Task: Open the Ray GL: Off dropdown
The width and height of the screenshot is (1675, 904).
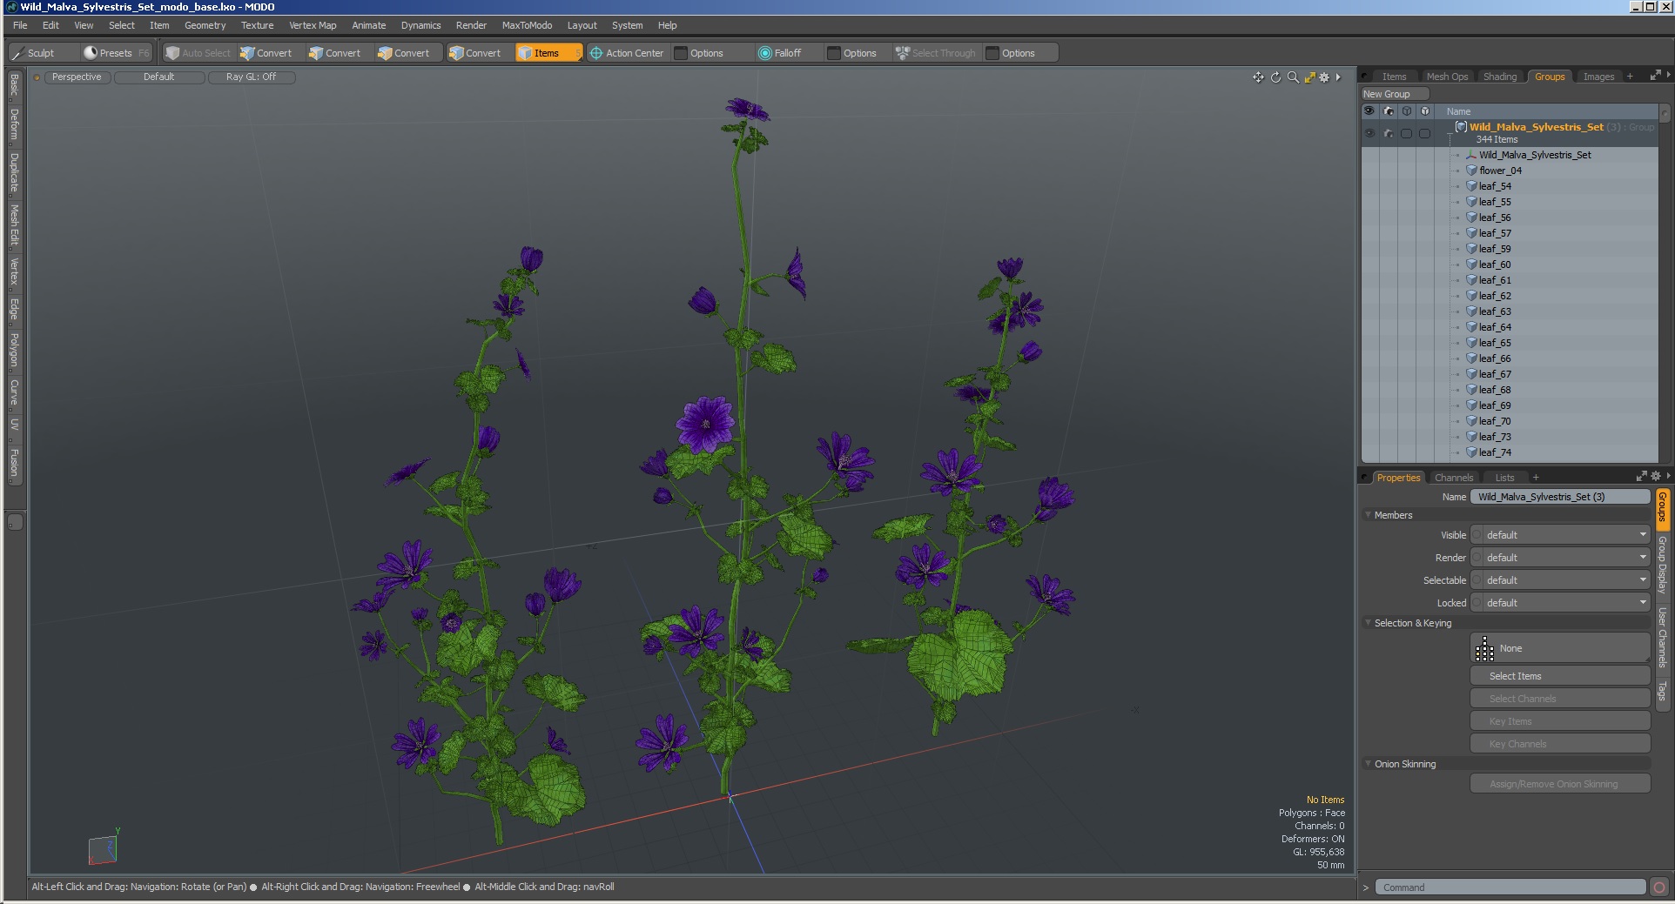Action: point(252,77)
